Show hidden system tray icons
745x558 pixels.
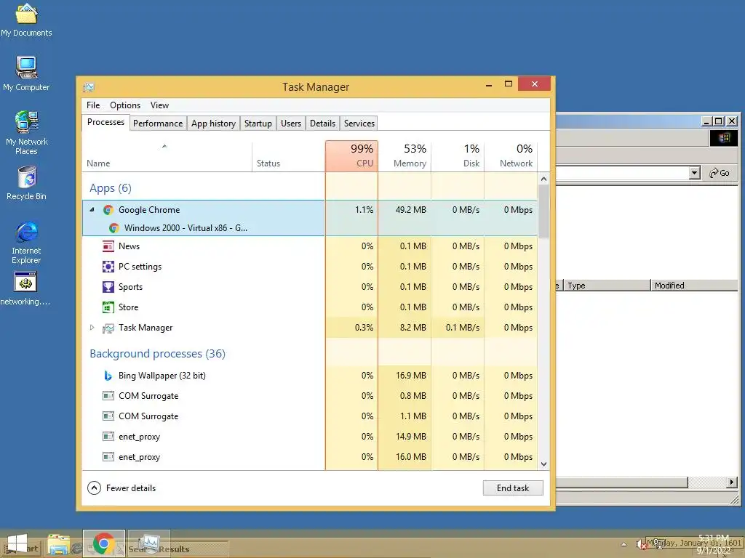[x=624, y=544]
